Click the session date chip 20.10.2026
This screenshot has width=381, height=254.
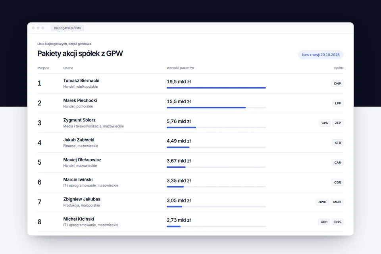(321, 55)
